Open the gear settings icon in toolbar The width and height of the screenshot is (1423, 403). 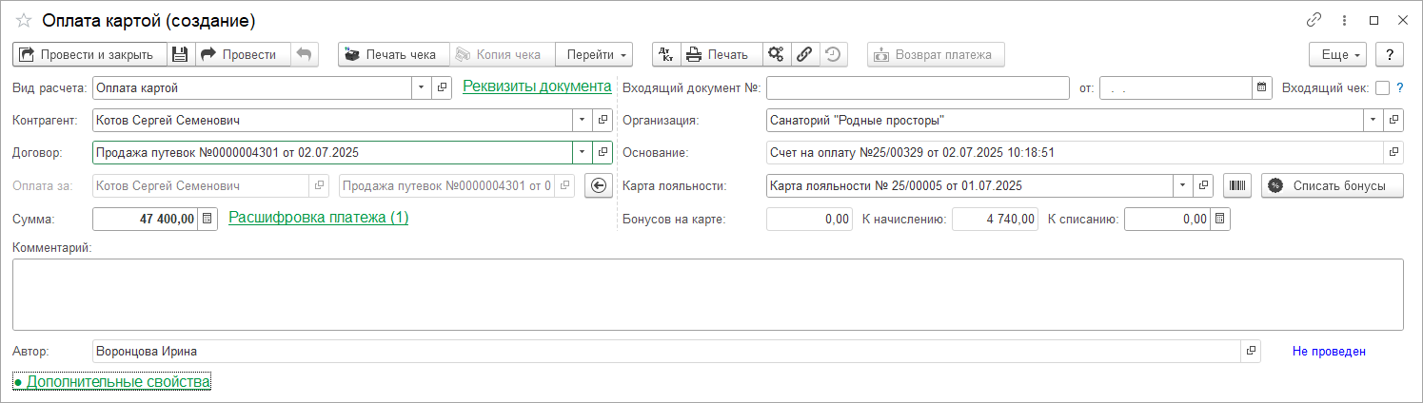coord(776,54)
